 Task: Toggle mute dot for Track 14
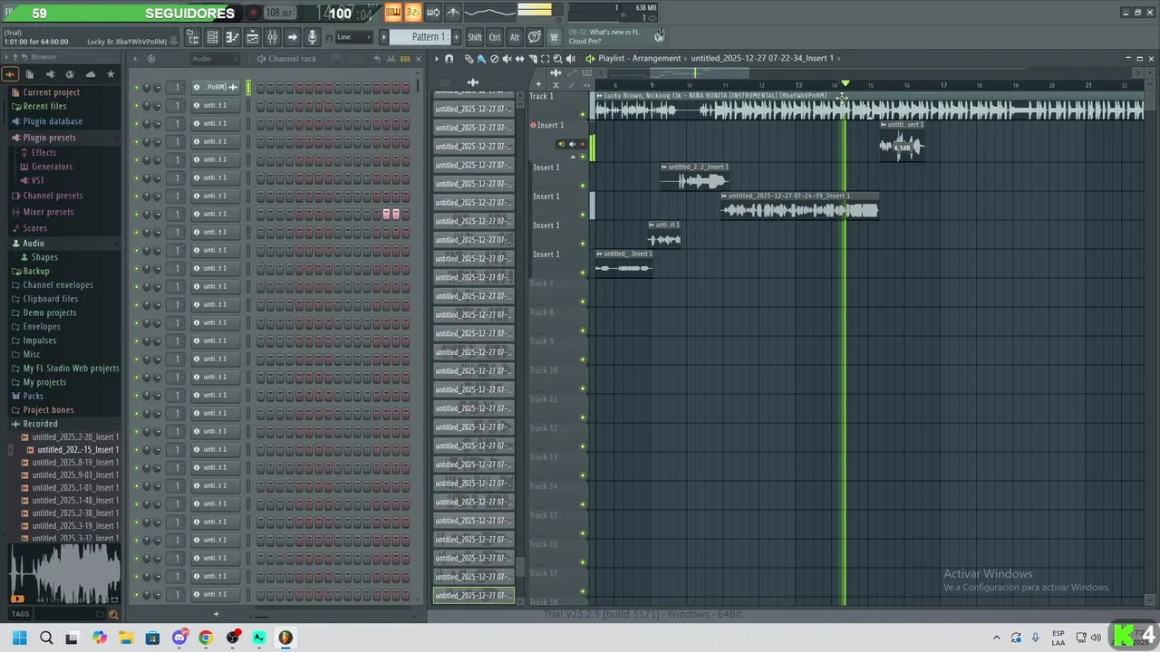(x=583, y=504)
